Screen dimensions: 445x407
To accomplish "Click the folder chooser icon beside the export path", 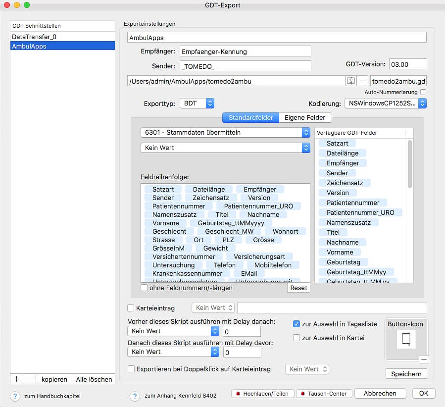I will pyautogui.click(x=351, y=81).
